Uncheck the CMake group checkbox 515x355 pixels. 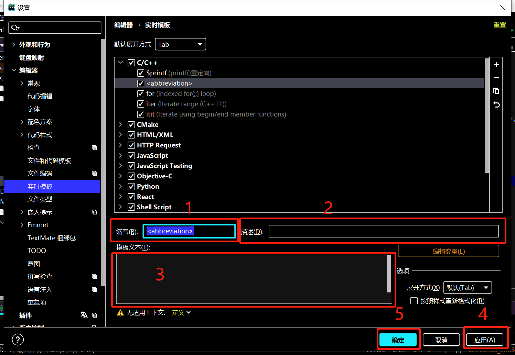(x=131, y=124)
